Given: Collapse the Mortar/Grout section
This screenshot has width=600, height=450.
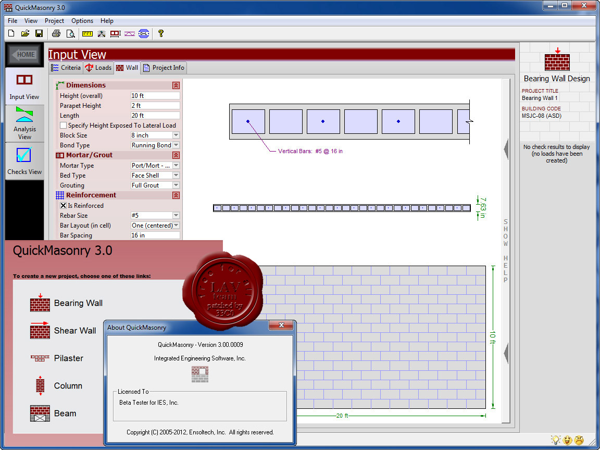Looking at the screenshot, I should (176, 155).
